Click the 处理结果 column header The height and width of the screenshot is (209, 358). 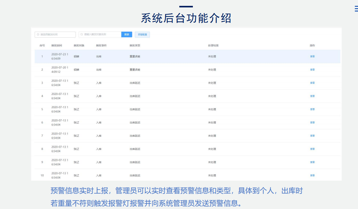coord(213,45)
